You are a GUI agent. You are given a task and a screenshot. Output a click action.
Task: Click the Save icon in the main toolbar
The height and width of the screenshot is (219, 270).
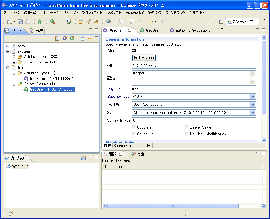coord(20,22)
